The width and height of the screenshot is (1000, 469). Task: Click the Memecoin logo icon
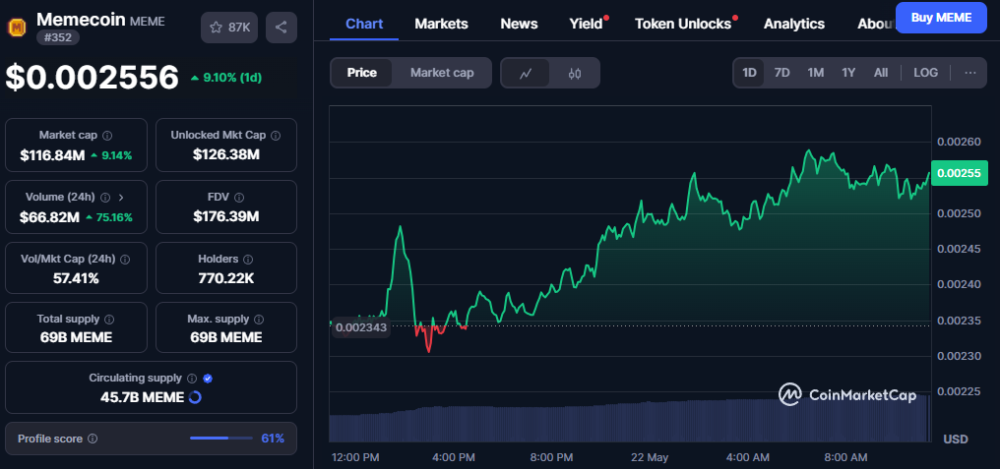[x=16, y=27]
